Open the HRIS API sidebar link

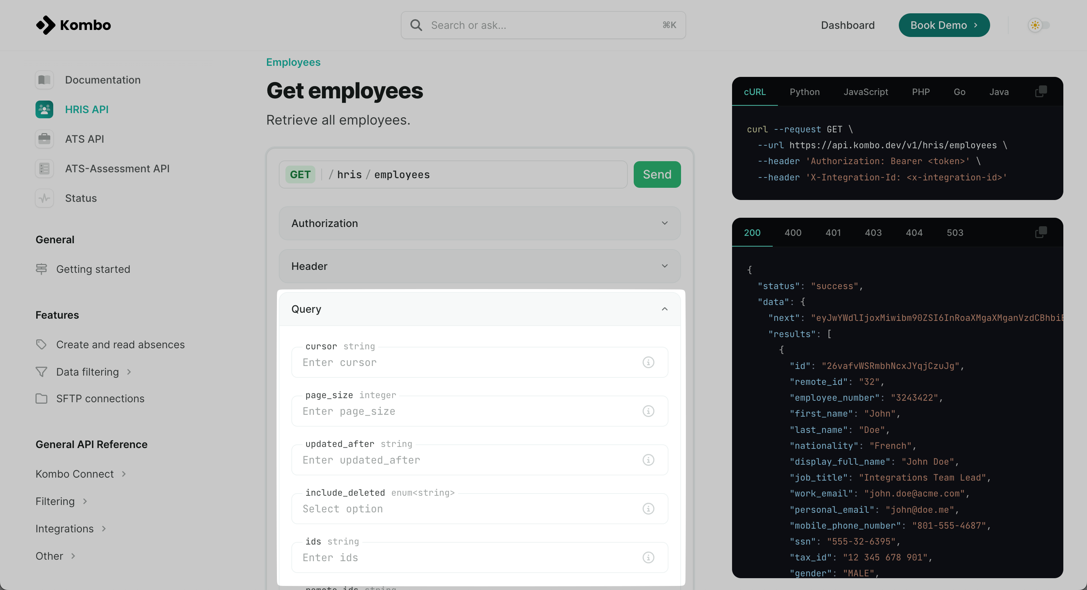(x=87, y=109)
